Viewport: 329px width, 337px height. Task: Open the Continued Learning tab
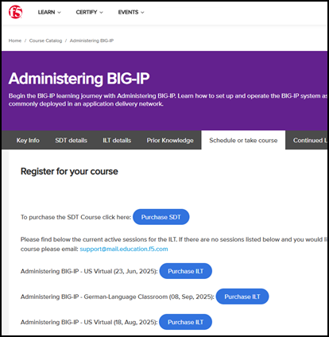(x=309, y=140)
